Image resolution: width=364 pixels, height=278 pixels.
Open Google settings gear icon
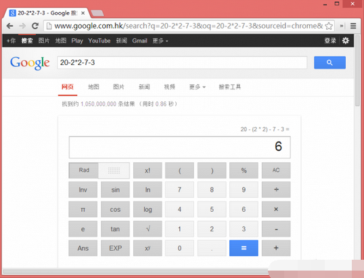coord(346,41)
